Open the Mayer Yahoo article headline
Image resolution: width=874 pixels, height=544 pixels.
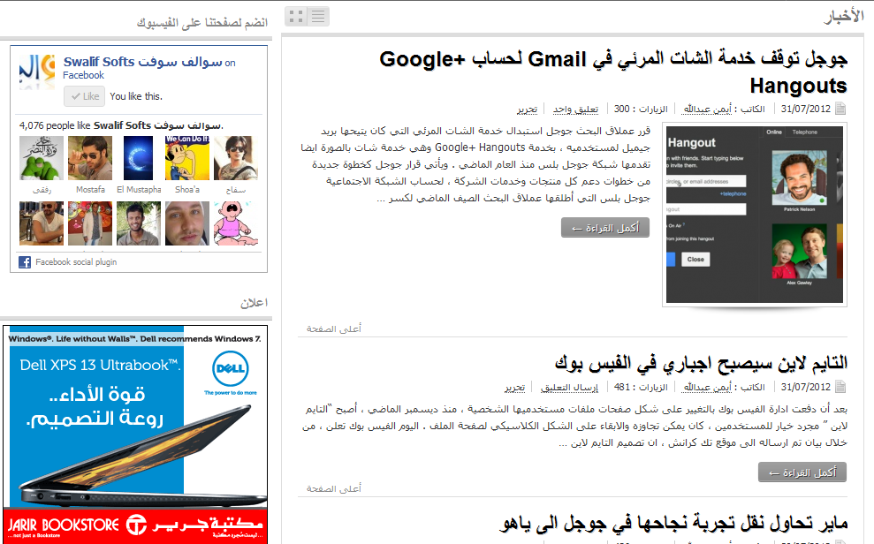673,525
